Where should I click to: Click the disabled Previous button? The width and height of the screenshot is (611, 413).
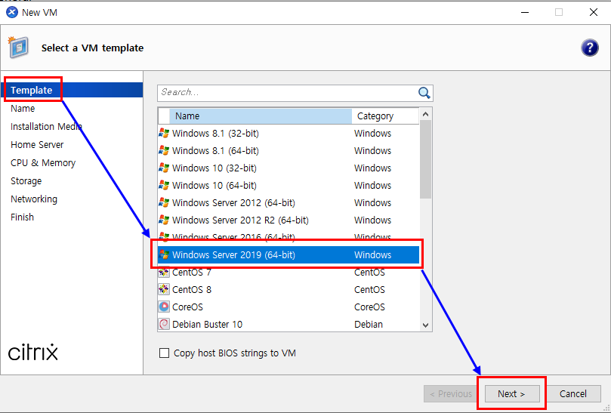tap(451, 394)
